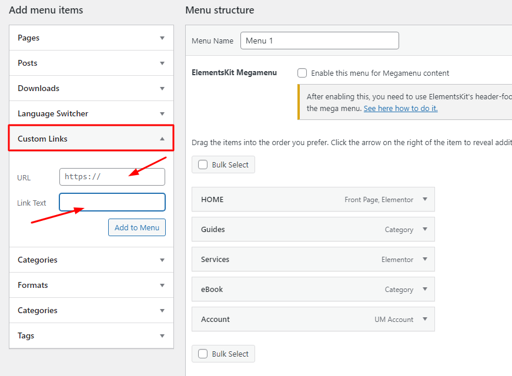Expand the Tags section arrow
The height and width of the screenshot is (376, 512).
point(162,336)
